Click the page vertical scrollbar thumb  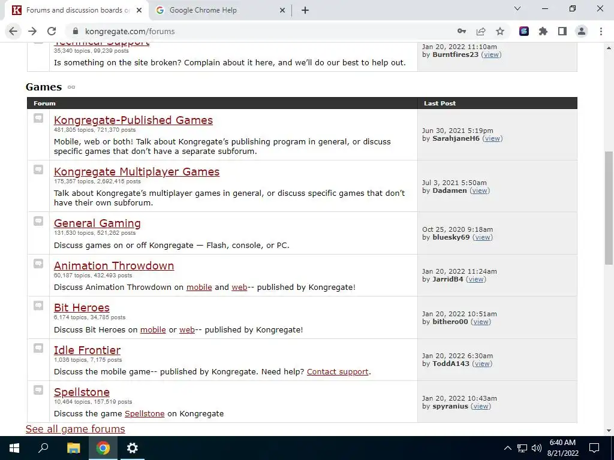click(609, 208)
